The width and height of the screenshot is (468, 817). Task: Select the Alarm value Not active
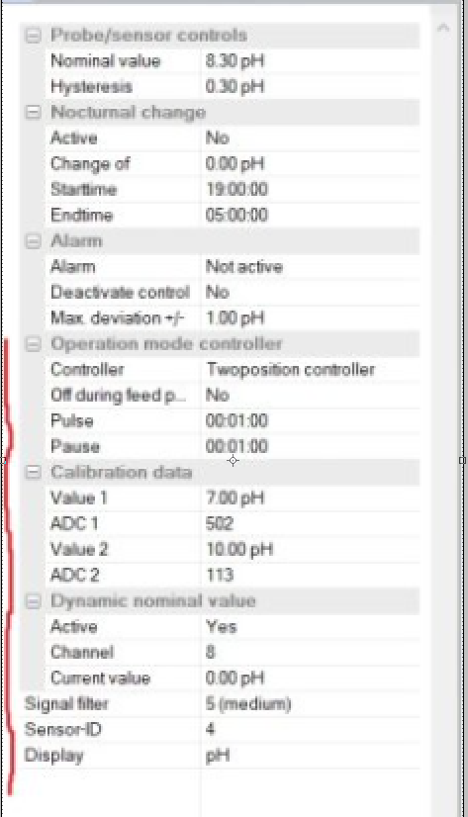(x=311, y=267)
